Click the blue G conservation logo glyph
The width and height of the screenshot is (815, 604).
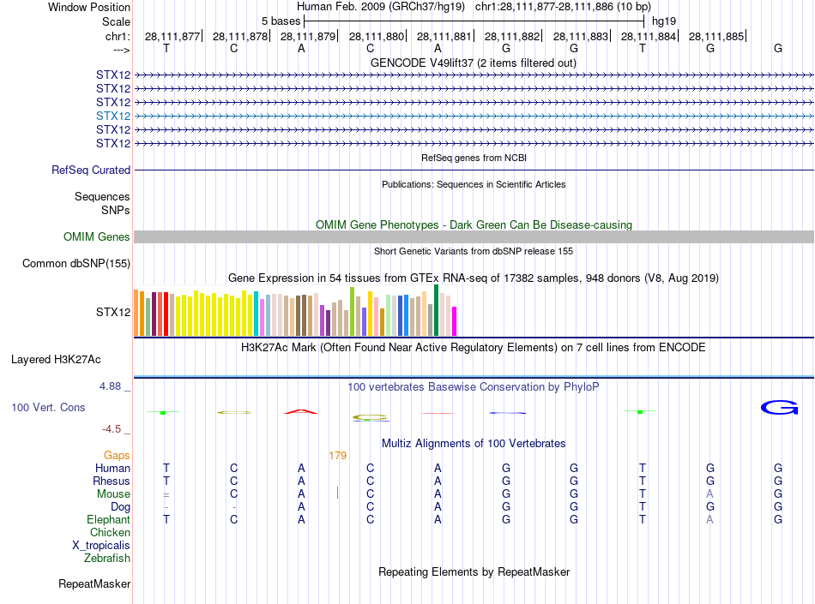tap(779, 407)
